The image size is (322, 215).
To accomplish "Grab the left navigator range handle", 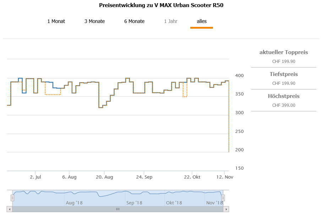I will click(12, 198).
